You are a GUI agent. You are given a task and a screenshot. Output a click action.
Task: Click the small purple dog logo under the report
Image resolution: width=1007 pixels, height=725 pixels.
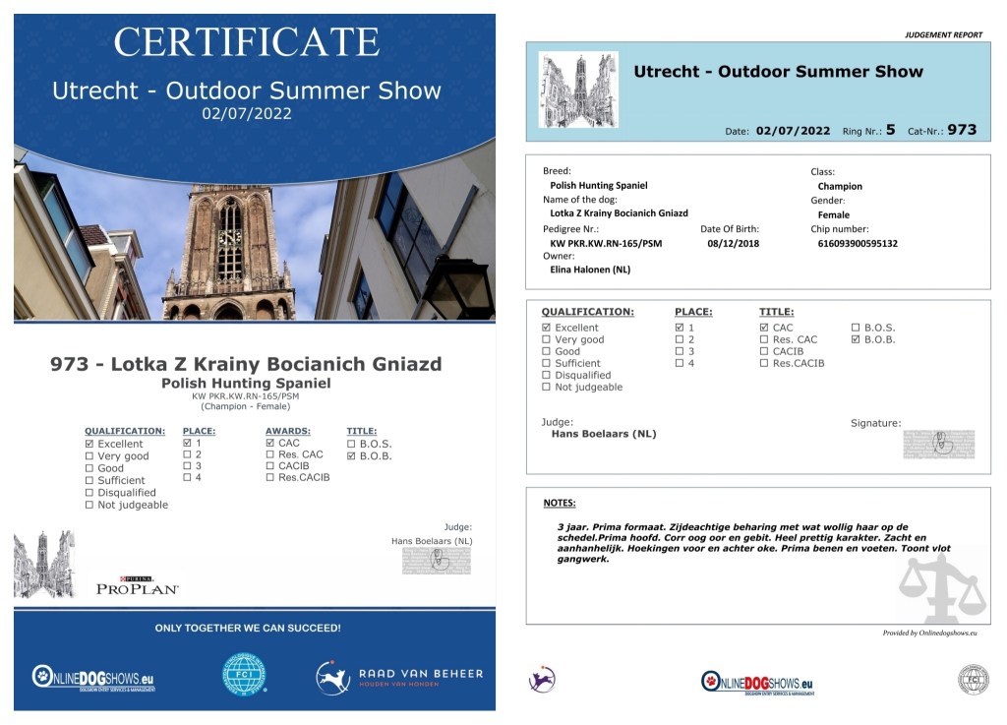click(542, 679)
